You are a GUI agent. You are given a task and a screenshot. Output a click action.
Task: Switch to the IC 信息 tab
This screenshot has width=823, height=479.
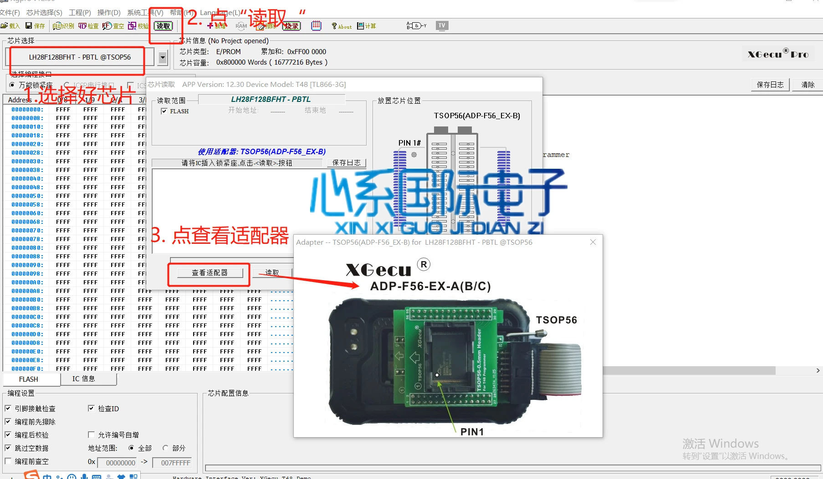point(88,378)
